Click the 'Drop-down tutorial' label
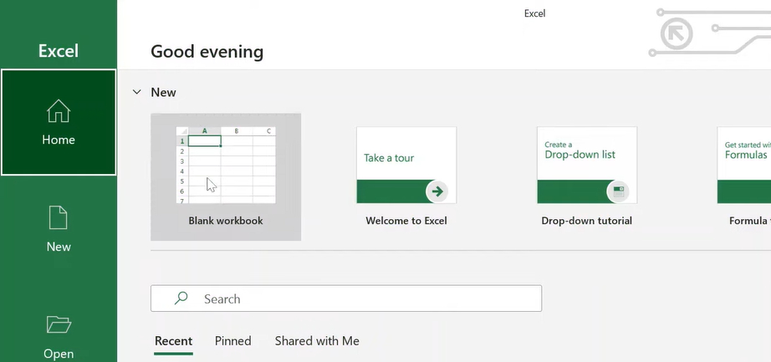The width and height of the screenshot is (771, 362). 586,221
